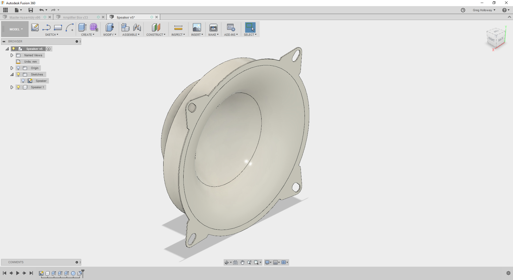Select the Extrude tool in Create panel
Image resolution: width=513 pixels, height=280 pixels.
82,27
